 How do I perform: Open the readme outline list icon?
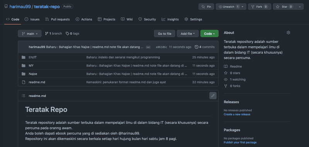[x=24, y=96]
